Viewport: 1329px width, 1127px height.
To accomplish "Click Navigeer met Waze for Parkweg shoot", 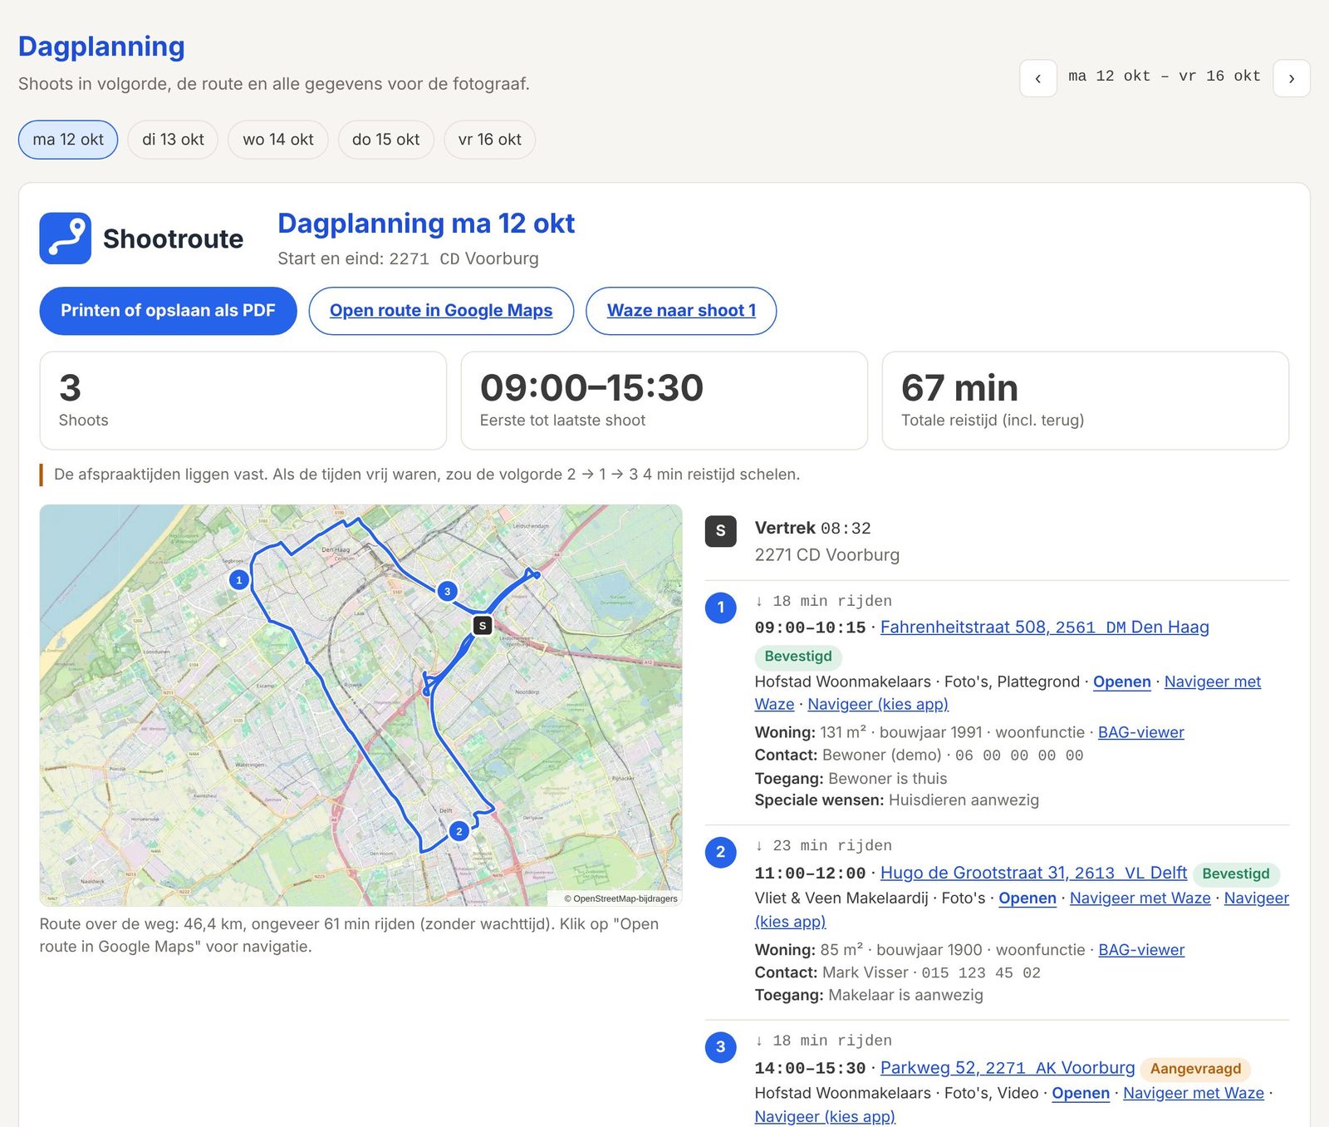I will pyautogui.click(x=1194, y=1094).
